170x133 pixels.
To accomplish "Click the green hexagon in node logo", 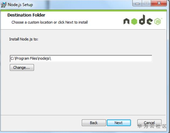I will [134, 21].
